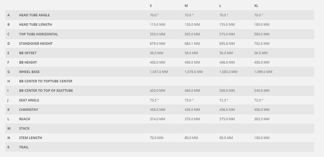324x157 pixels.
Task: Click the SEAT ANGLE row label
Action: (x=29, y=100)
